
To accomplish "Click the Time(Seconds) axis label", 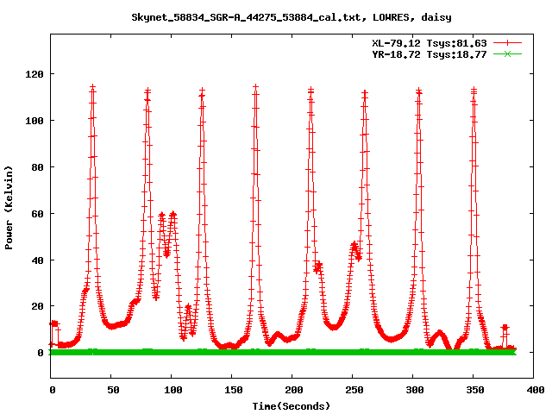I will coord(292,406).
